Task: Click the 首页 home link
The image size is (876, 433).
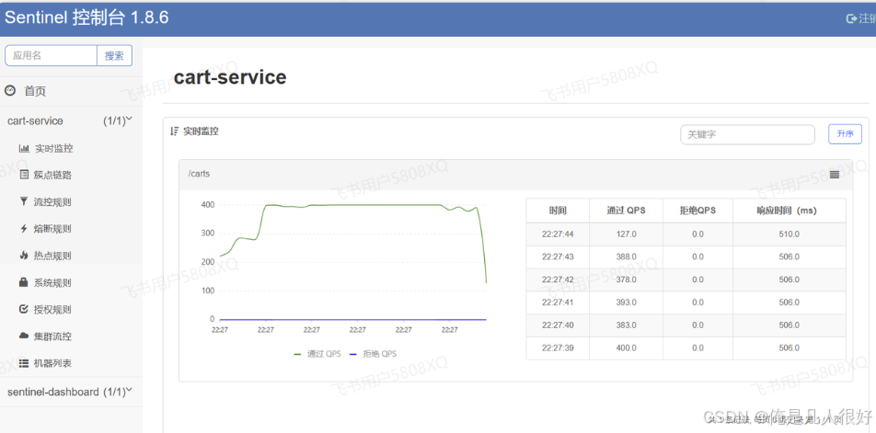Action: [35, 91]
